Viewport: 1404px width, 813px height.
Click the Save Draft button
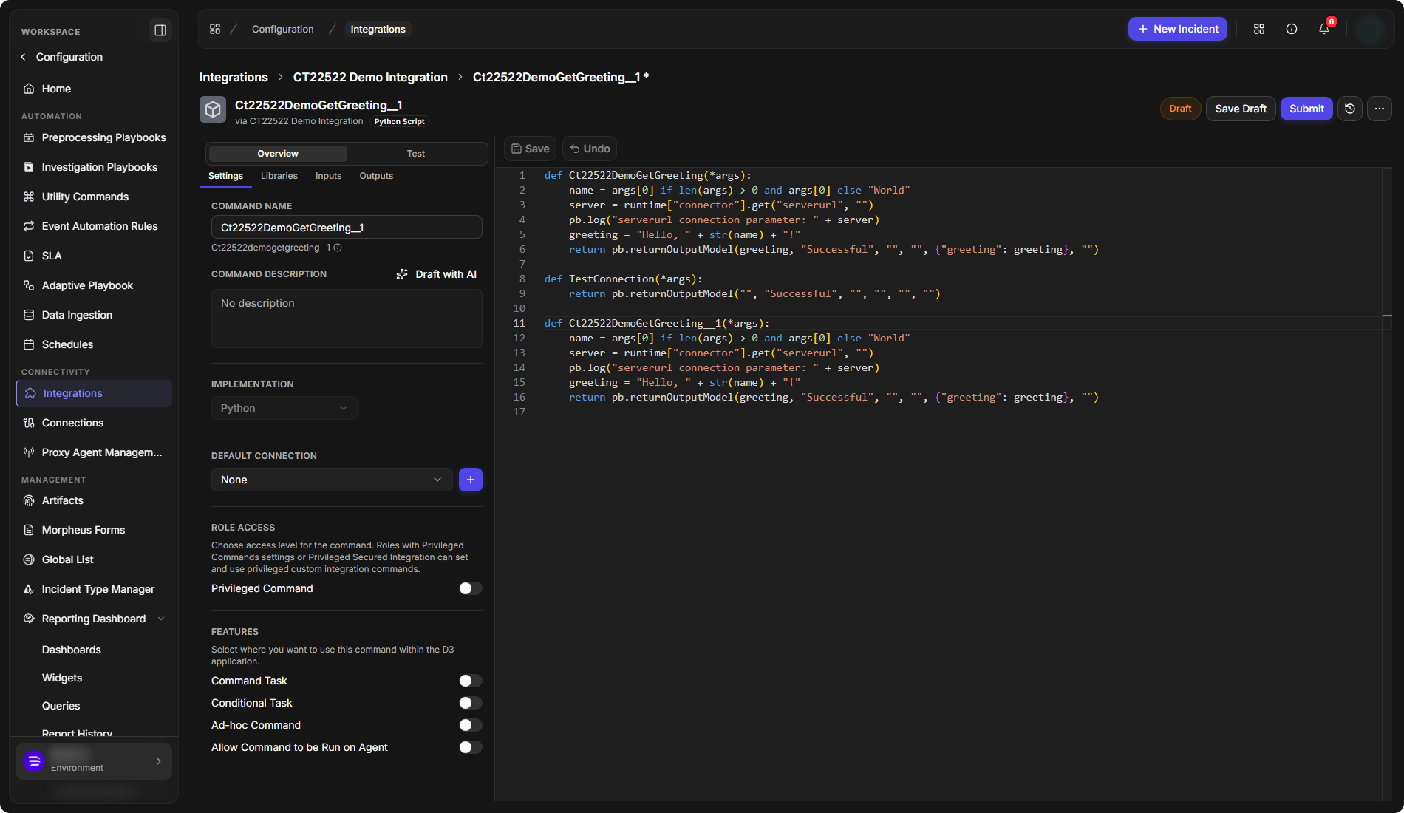(1241, 109)
